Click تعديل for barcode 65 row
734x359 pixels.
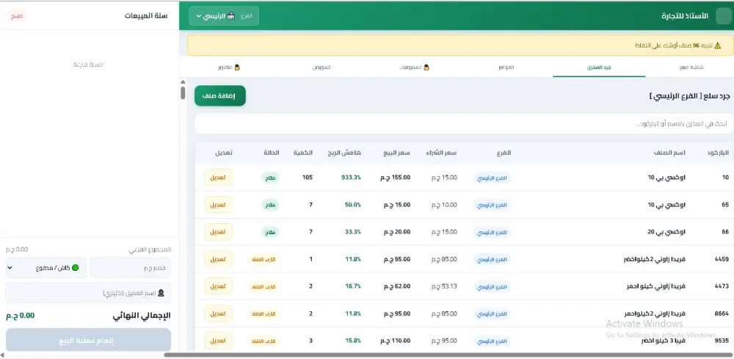coord(219,205)
